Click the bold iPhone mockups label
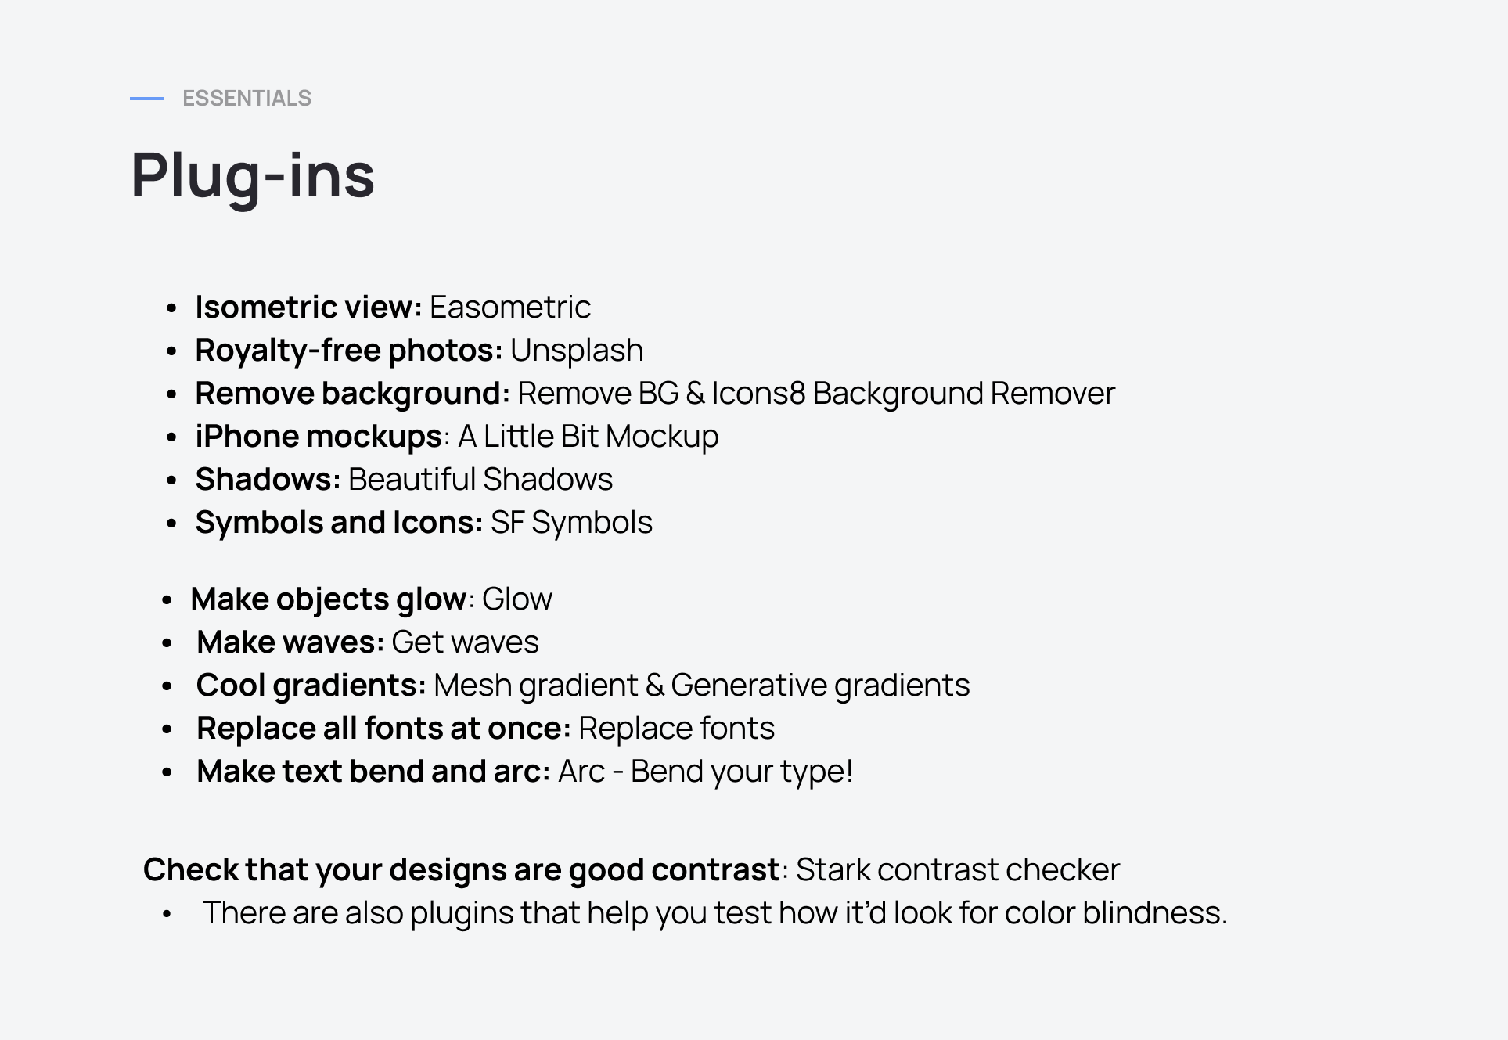Screen dimensions: 1508x1040 [319, 437]
